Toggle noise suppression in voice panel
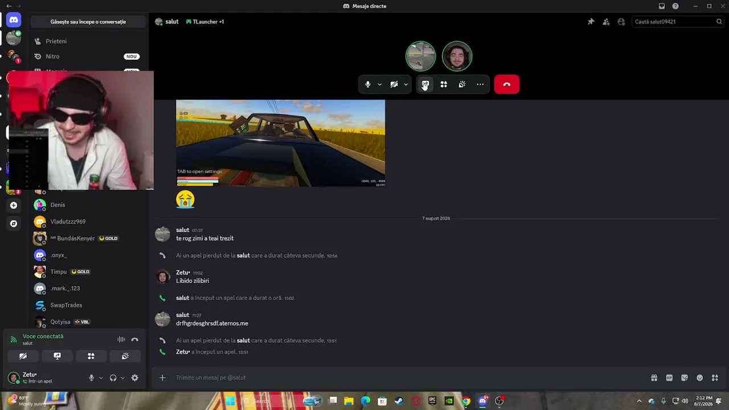This screenshot has height=410, width=729. (121, 339)
